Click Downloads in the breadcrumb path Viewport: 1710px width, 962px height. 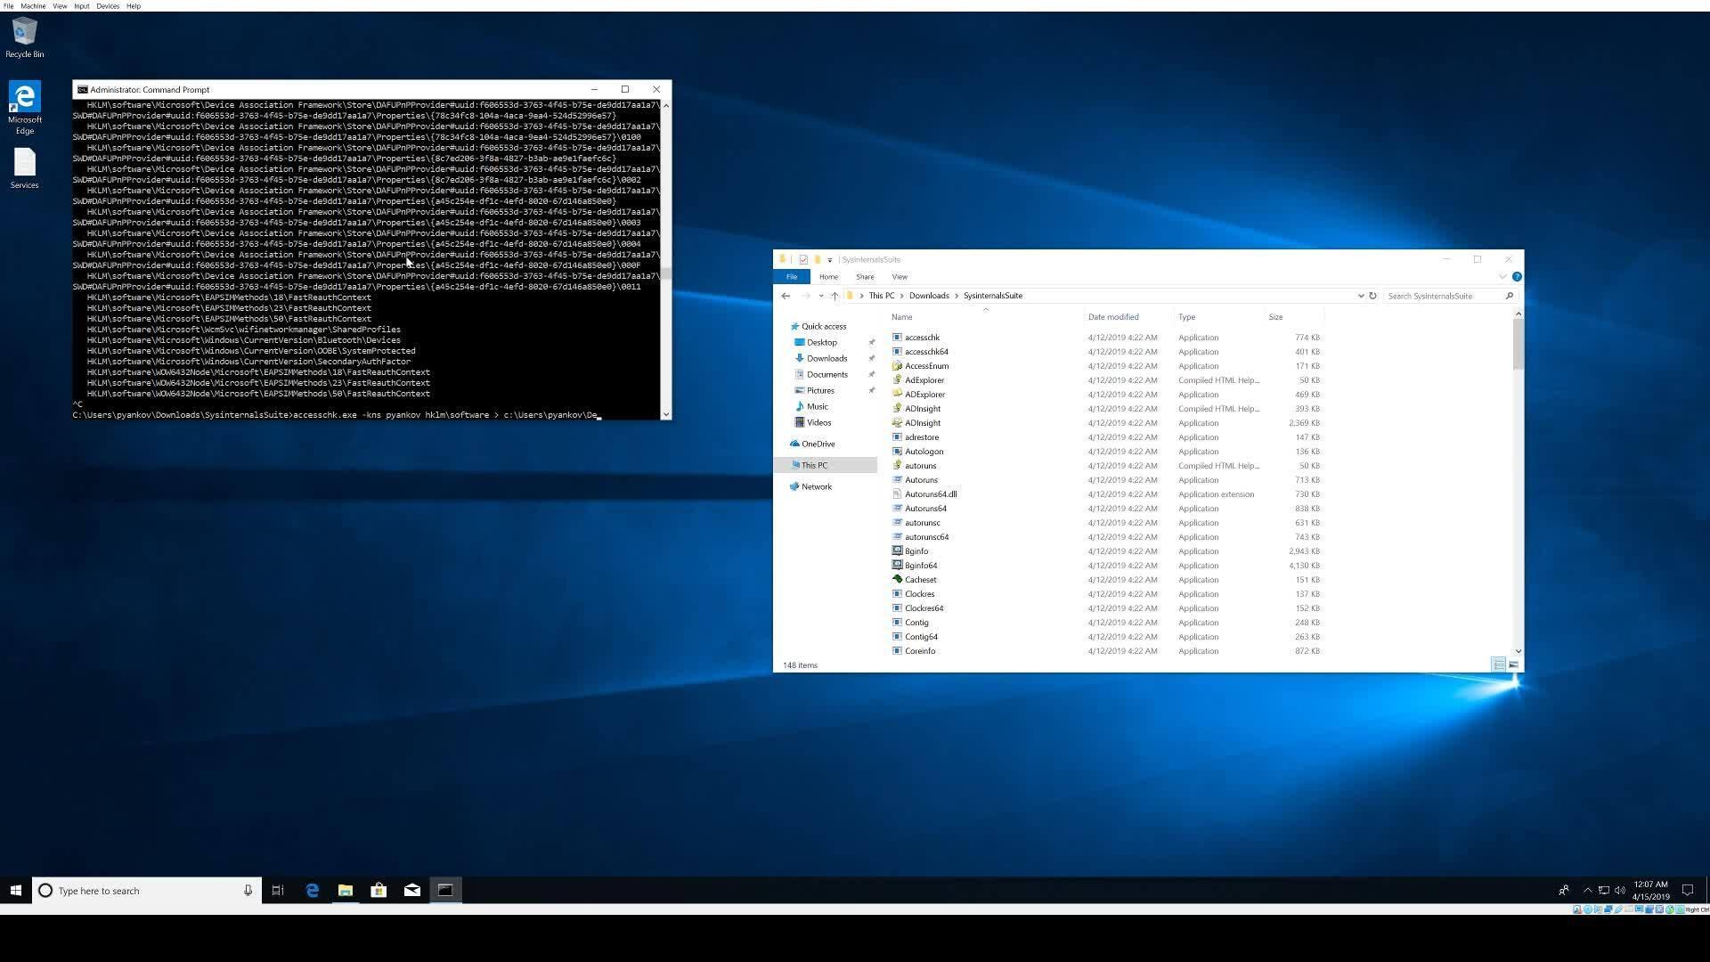tap(928, 296)
